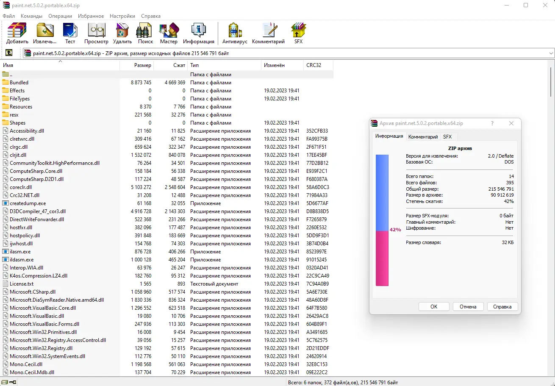Click the Отмена button

pyautogui.click(x=468, y=306)
